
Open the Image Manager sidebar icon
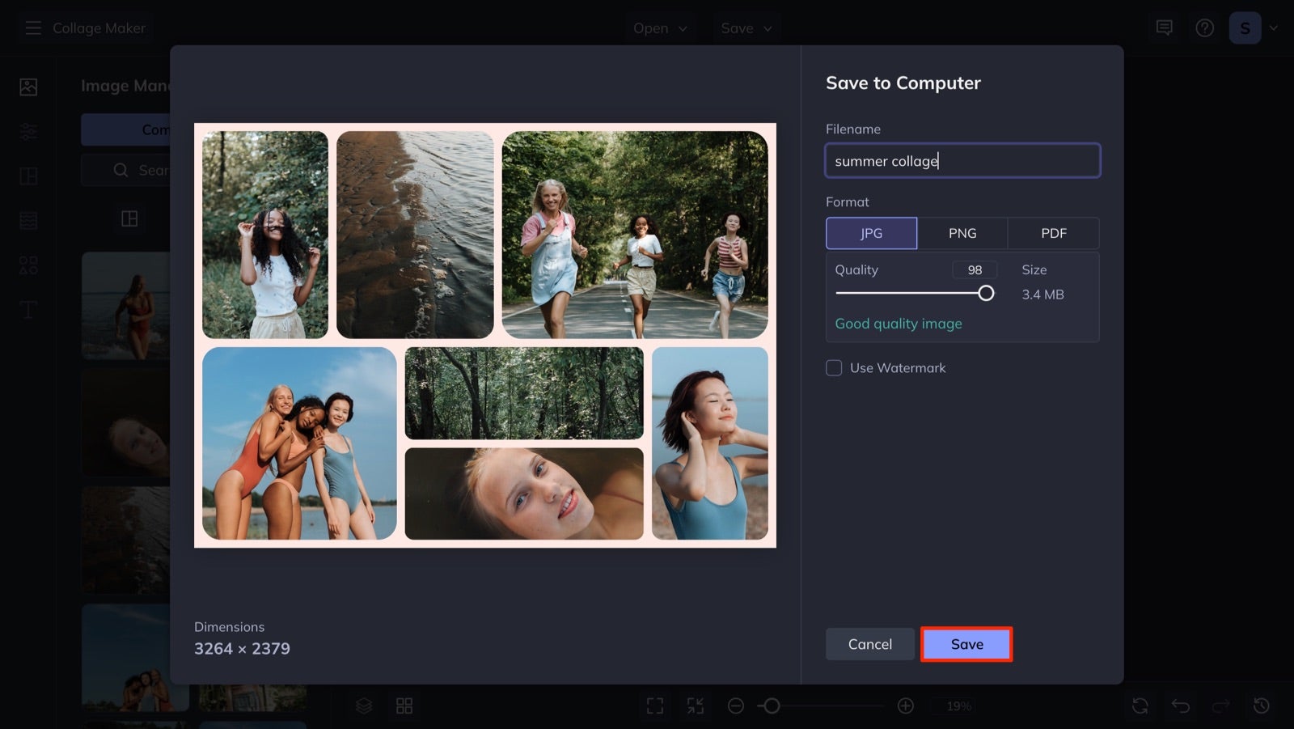tap(28, 87)
